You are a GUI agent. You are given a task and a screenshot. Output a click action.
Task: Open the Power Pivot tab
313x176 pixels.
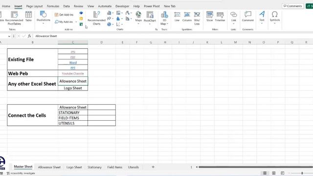coord(152,6)
